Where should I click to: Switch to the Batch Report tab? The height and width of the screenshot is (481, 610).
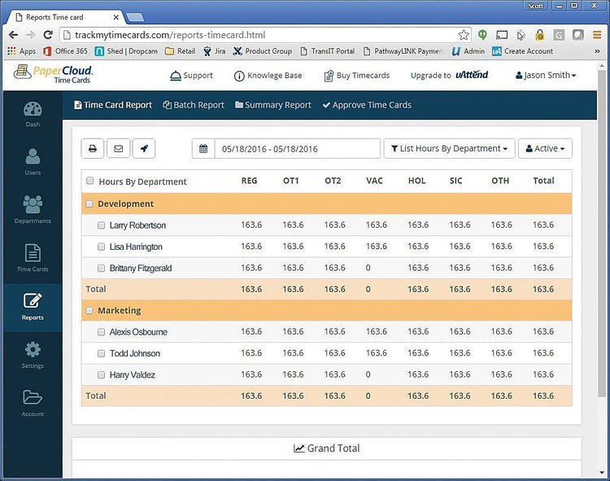point(194,105)
